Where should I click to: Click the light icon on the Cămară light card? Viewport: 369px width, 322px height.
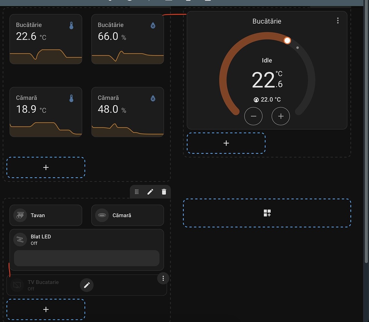pos(102,215)
